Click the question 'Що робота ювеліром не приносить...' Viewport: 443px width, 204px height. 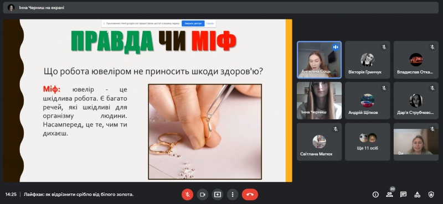point(153,71)
